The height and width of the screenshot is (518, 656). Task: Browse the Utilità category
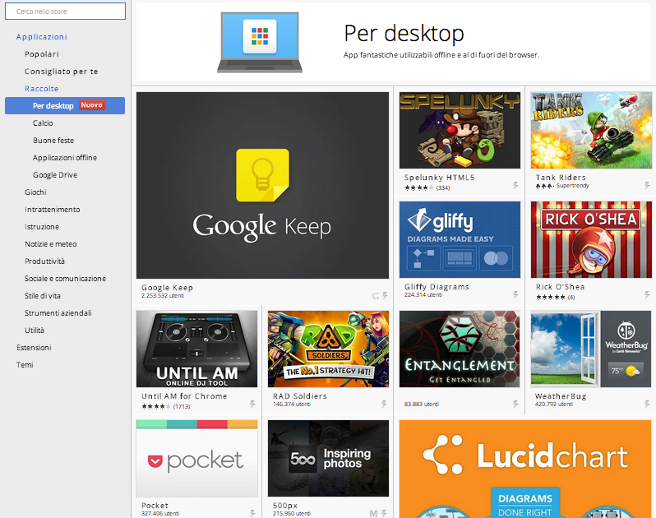[34, 331]
